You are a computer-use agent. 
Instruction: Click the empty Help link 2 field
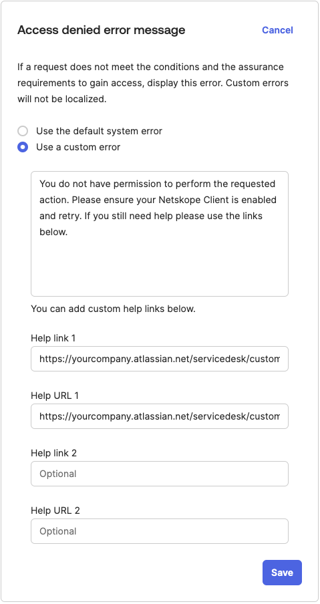coord(160,474)
